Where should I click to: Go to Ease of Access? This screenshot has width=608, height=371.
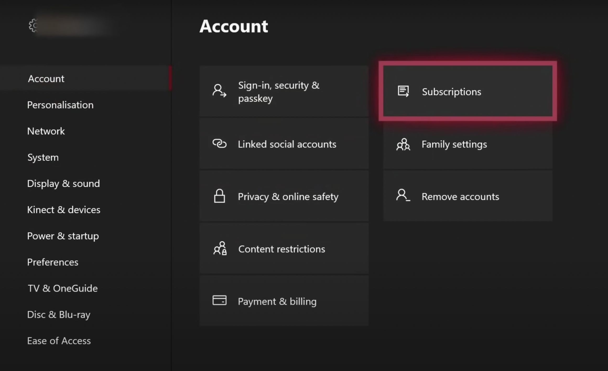pos(59,340)
